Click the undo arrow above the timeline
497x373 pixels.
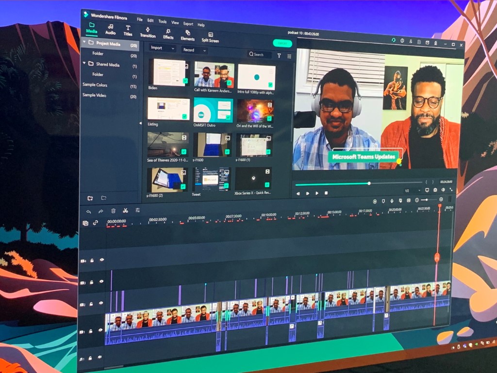[88, 211]
